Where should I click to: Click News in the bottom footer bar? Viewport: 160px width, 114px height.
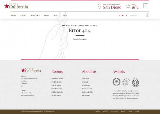[130, 112]
